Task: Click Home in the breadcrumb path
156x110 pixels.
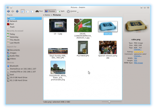Action: click(x=47, y=15)
